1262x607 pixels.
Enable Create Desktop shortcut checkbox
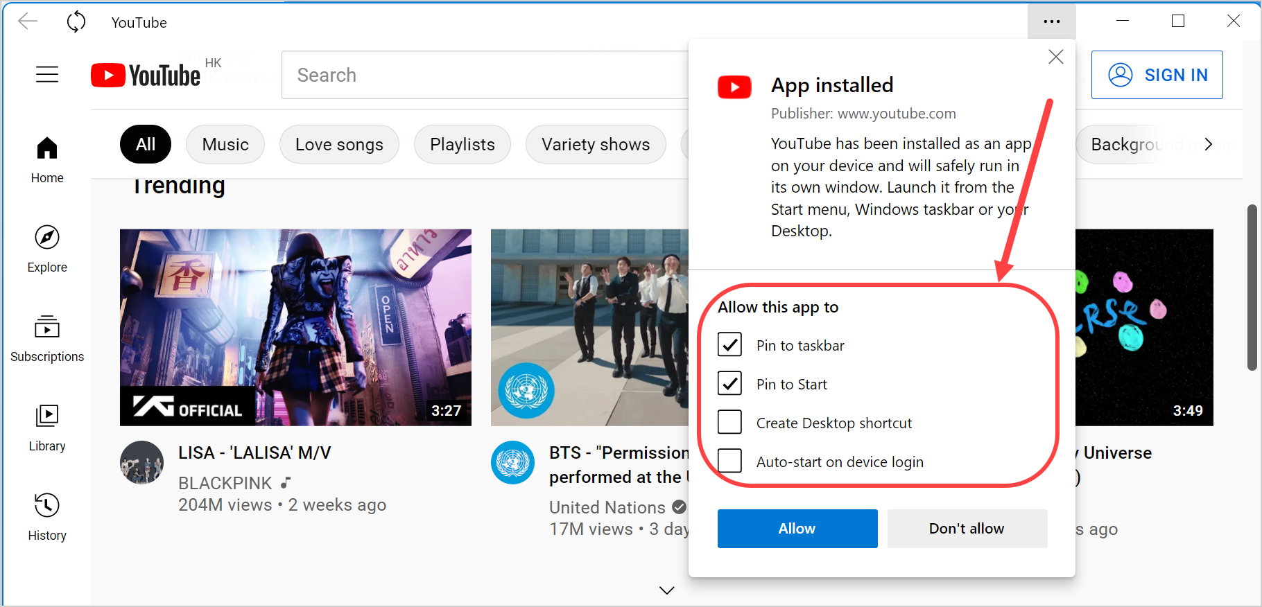729,422
